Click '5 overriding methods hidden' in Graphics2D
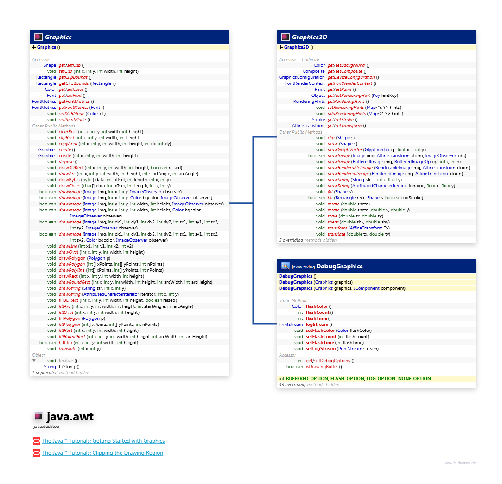The image size is (502, 484). point(308,240)
